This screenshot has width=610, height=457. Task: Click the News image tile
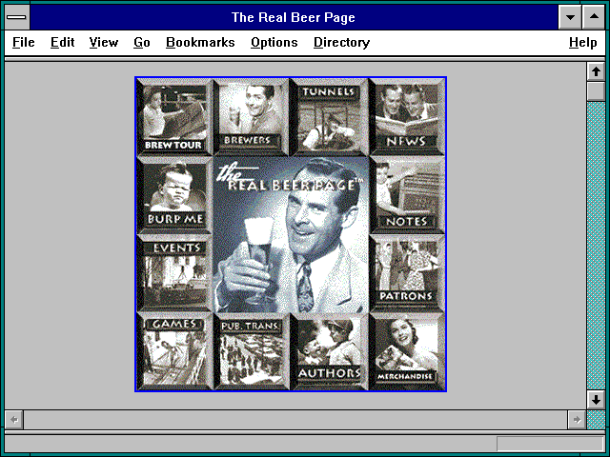point(407,117)
